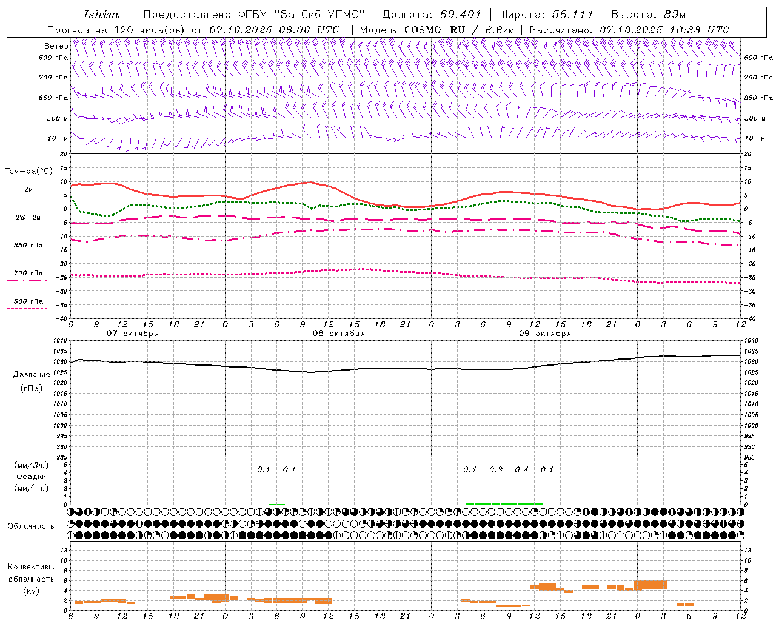Click the '(гПа)' unit label under Давление
Viewport: 776px width, 621px height.
click(32, 388)
